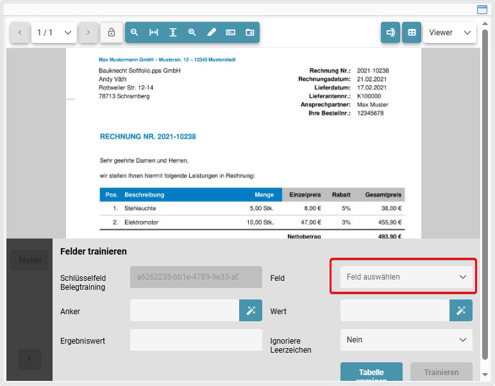Click the Elektromotor table cell
The height and width of the screenshot is (386, 495).
pyautogui.click(x=142, y=222)
